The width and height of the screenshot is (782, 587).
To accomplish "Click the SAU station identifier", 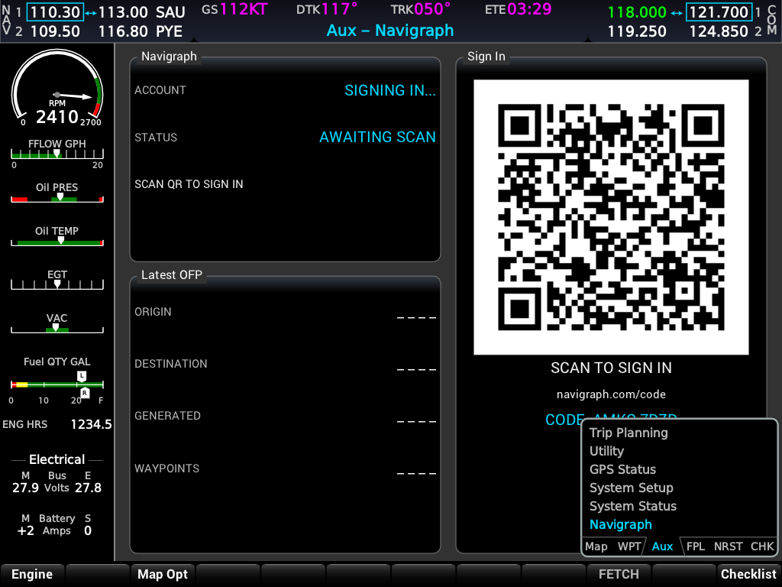I will [170, 12].
